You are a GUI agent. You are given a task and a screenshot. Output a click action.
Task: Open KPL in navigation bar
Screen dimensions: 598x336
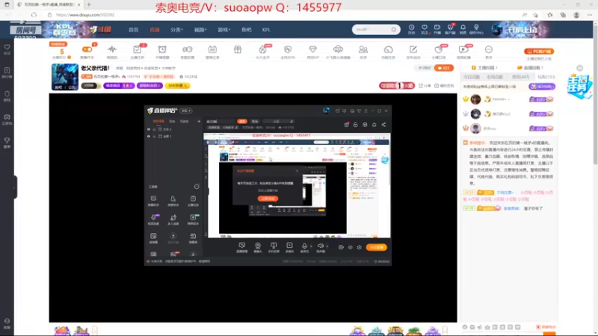coord(266,30)
